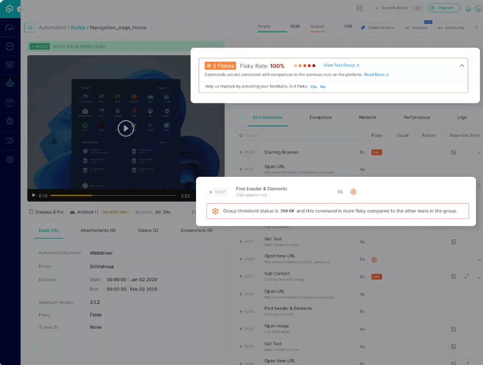The height and width of the screenshot is (365, 483).
Task: Open the Attachements (6) tab
Action: pos(98,230)
